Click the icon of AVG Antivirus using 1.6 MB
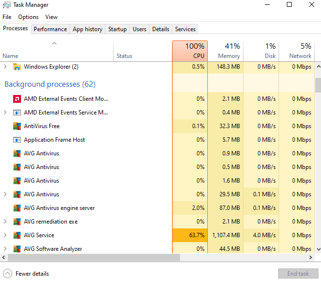321x283 pixels. click(17, 181)
